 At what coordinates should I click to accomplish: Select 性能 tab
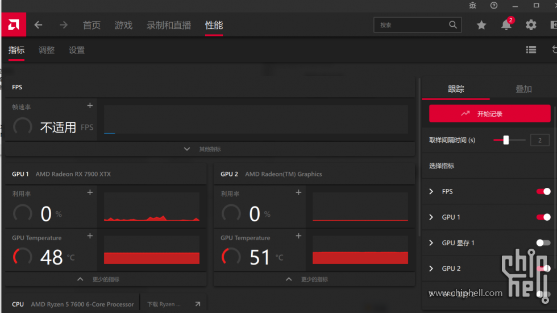click(x=214, y=25)
